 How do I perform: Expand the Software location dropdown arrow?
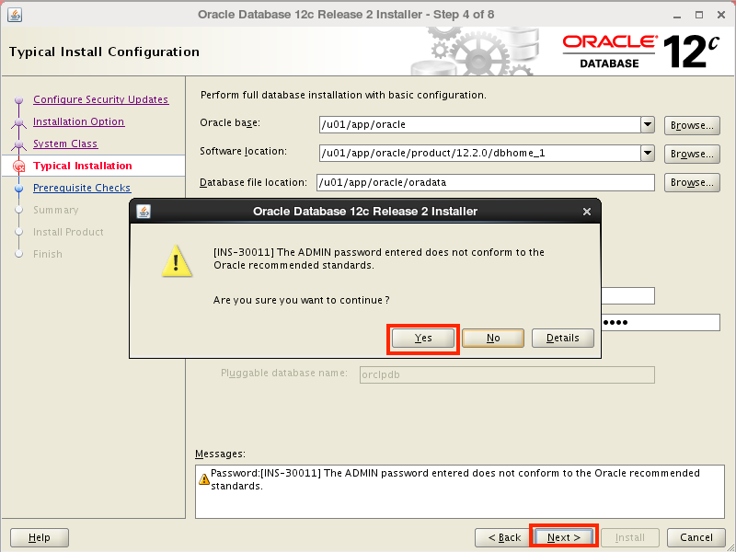(x=648, y=153)
